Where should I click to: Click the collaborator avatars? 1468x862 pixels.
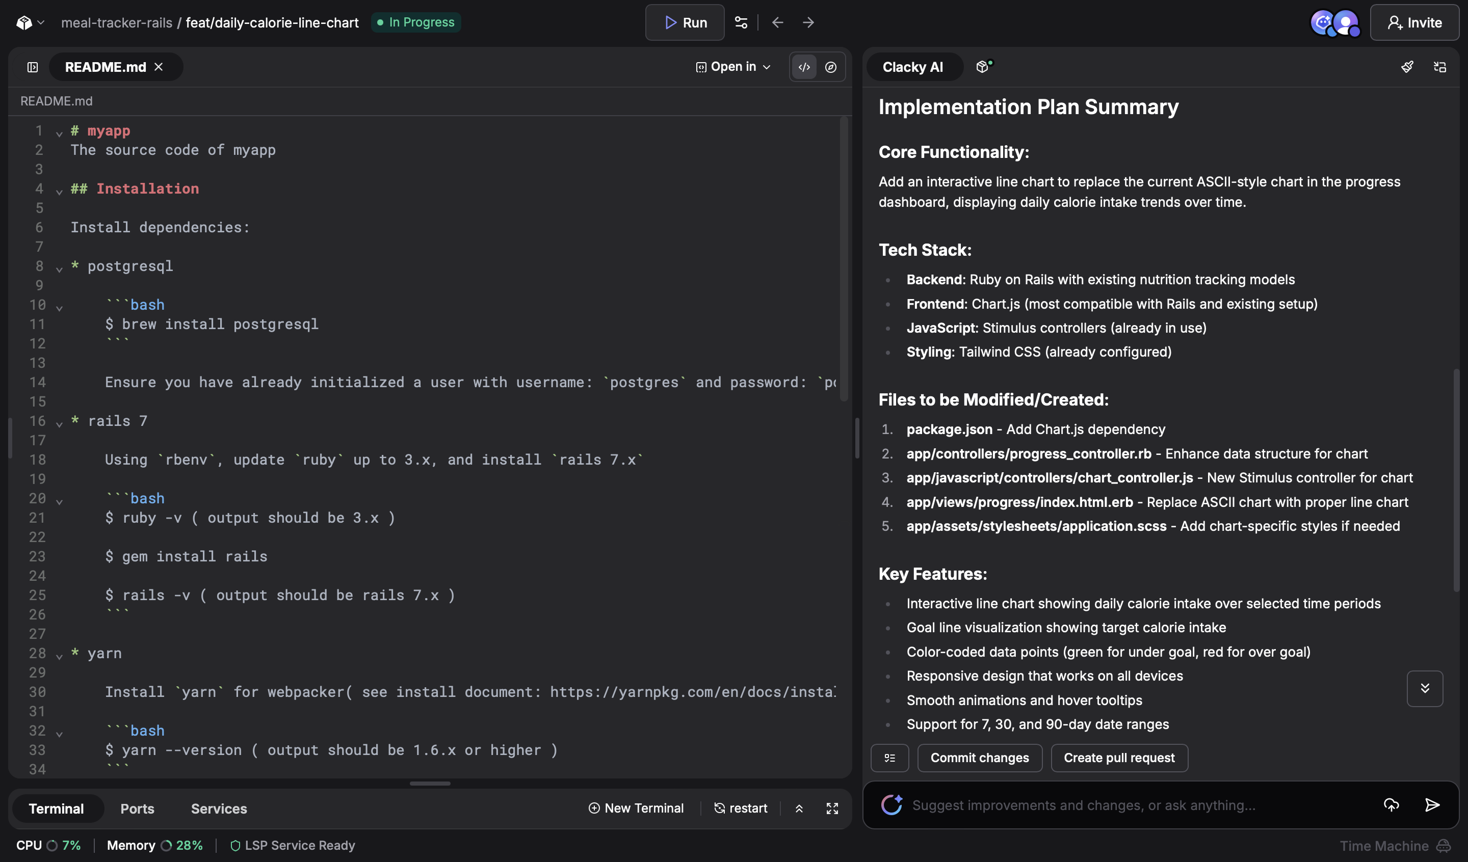click(x=1335, y=23)
